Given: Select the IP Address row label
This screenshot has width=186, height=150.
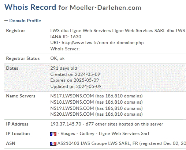Looking at the screenshot, I should (x=17, y=124).
